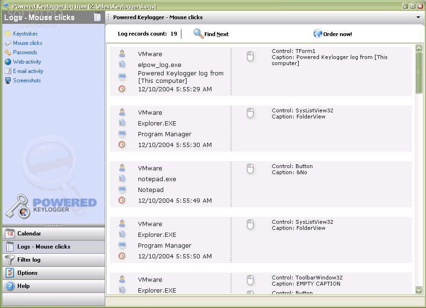Click the toolbar grip handle before panel title

point(108,17)
